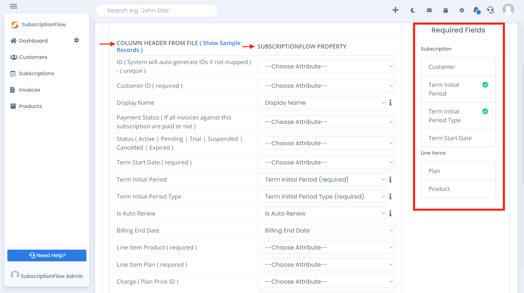This screenshot has width=524, height=293.
Task: Click info icon beside Term Initial Period Type
Action: pos(390,196)
